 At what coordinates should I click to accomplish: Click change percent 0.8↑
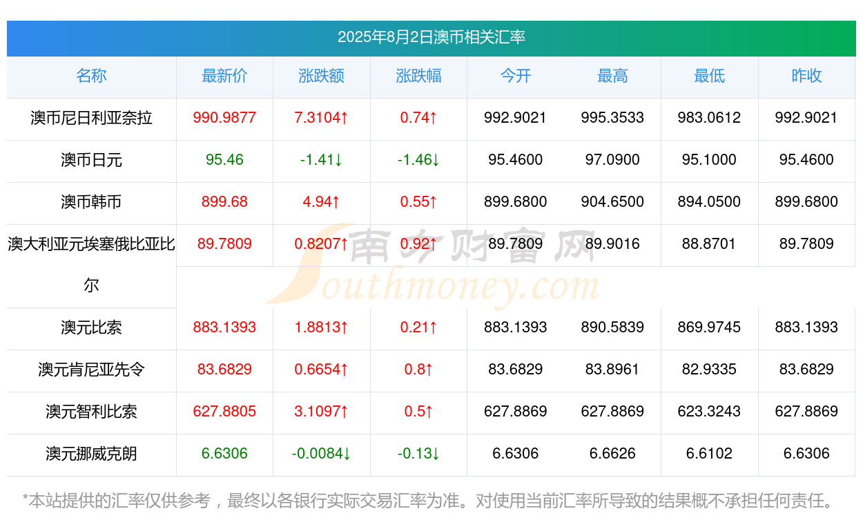(x=418, y=370)
